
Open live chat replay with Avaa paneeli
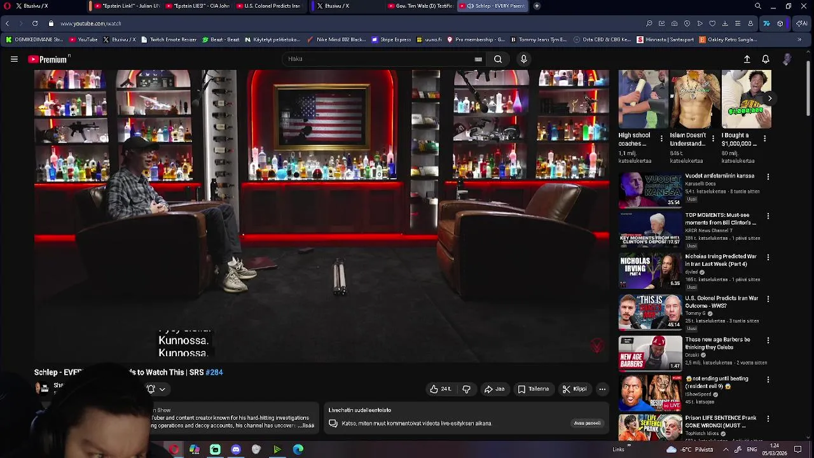(587, 423)
